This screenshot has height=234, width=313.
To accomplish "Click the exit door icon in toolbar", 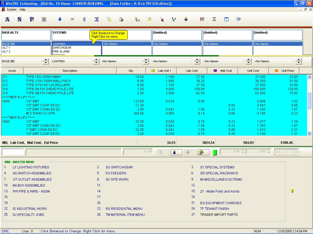I will pos(239,19).
